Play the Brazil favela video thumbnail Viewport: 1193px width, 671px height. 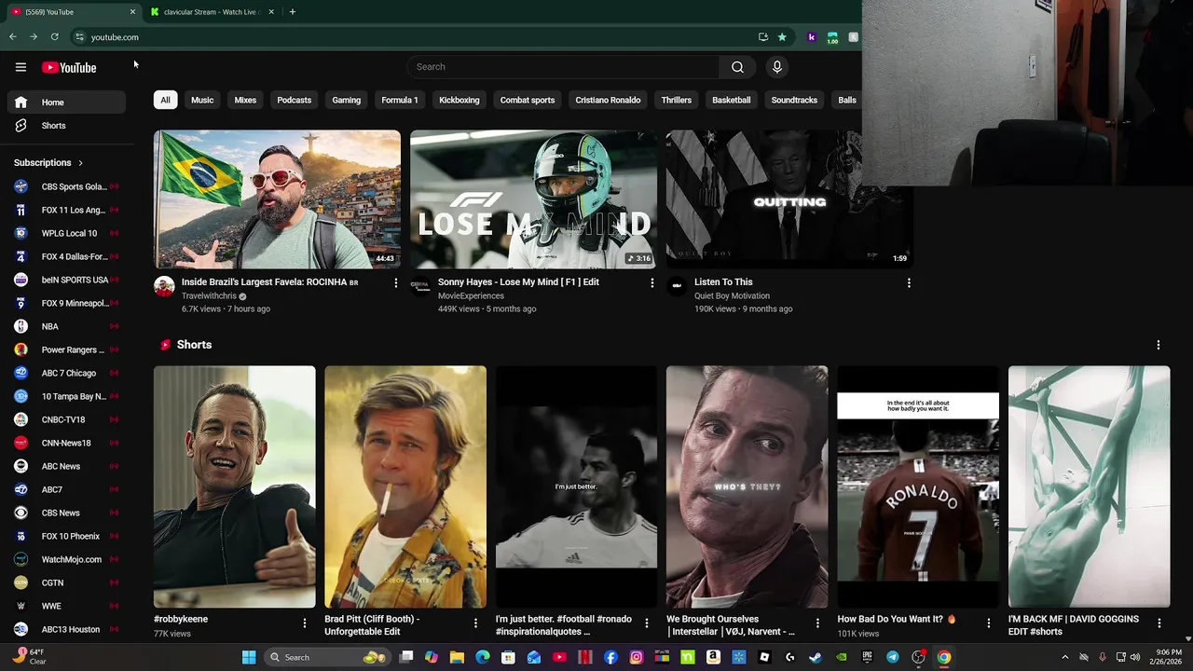(277, 199)
